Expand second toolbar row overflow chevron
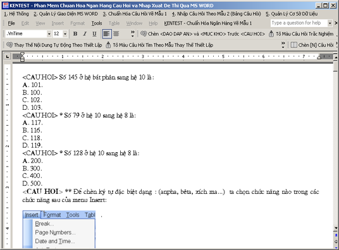Screen dimensions: 339x250 point(283,45)
